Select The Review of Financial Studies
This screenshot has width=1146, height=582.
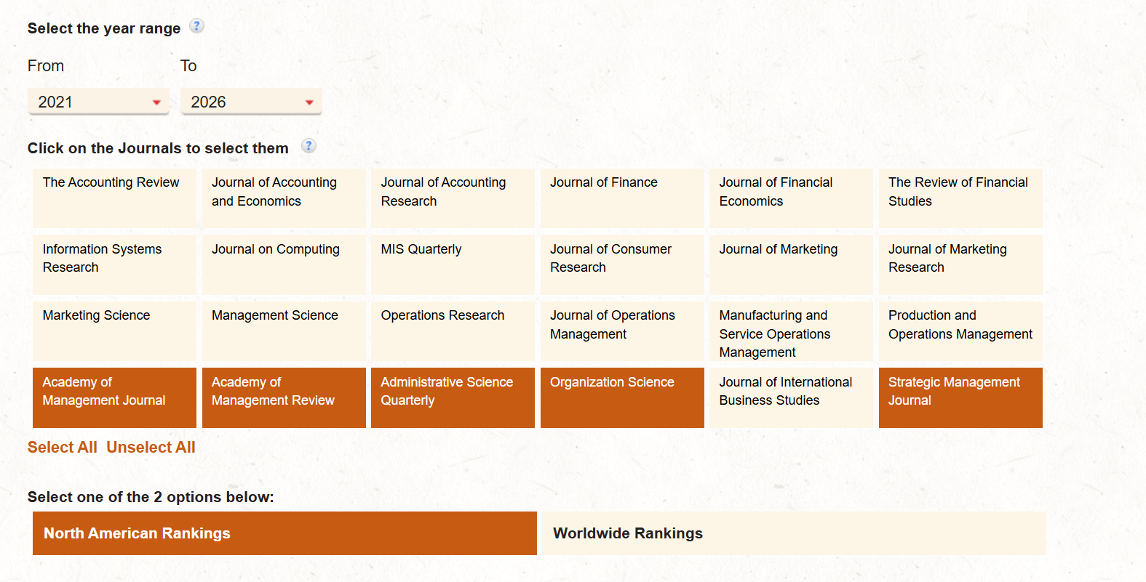(960, 198)
